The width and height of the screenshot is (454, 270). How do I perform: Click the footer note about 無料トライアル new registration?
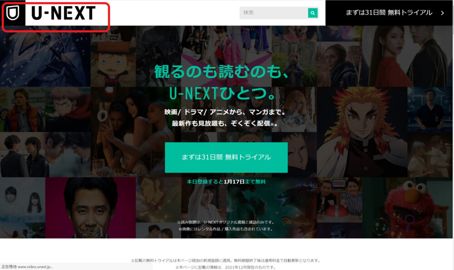pos(226,260)
